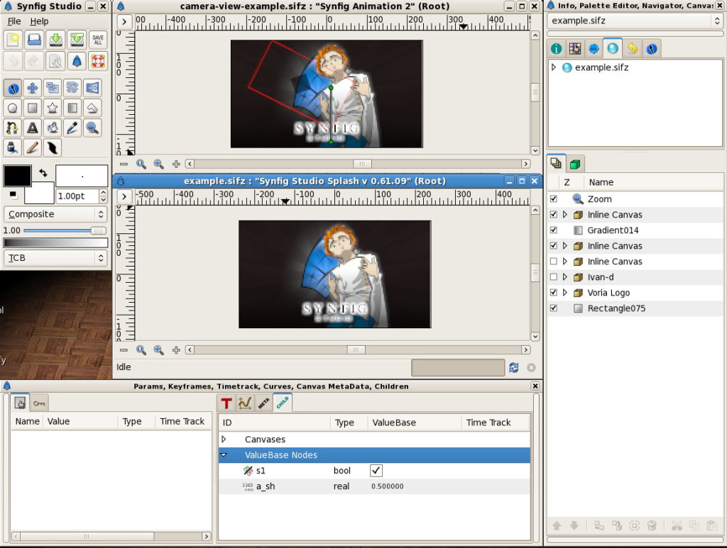Select the Rectangle tool

[x=33, y=108]
